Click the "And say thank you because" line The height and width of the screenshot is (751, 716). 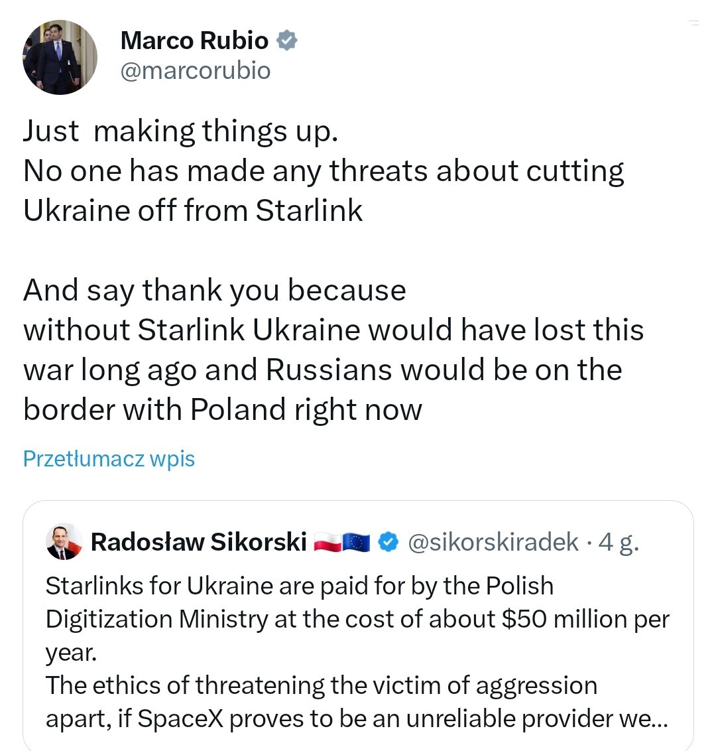tap(214, 290)
